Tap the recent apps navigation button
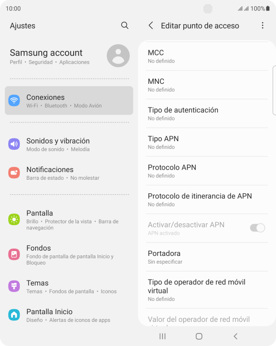Image resolution: width=276 pixels, height=346 pixels. point(163,336)
